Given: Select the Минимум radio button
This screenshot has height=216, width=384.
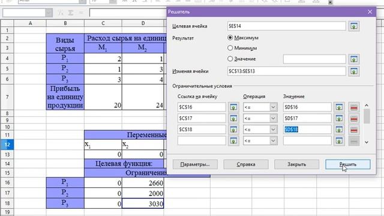Looking at the screenshot, I should tap(230, 48).
